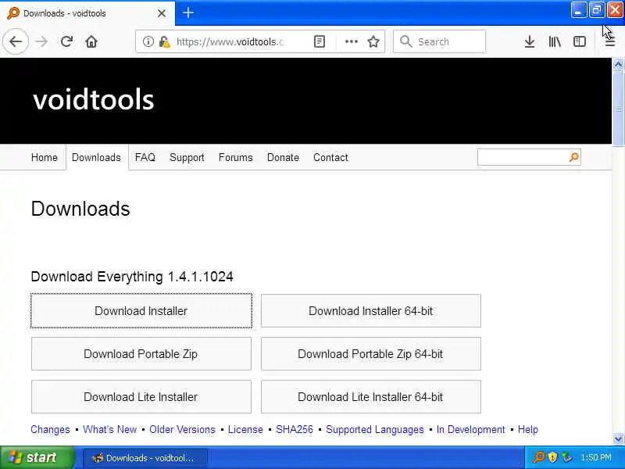Open page actions three-dot menu
Screen dimensions: 625x469
tap(351, 41)
